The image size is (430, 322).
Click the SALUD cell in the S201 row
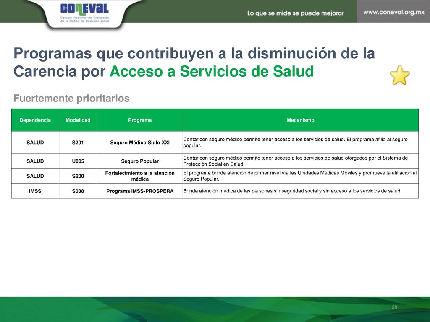click(x=35, y=143)
